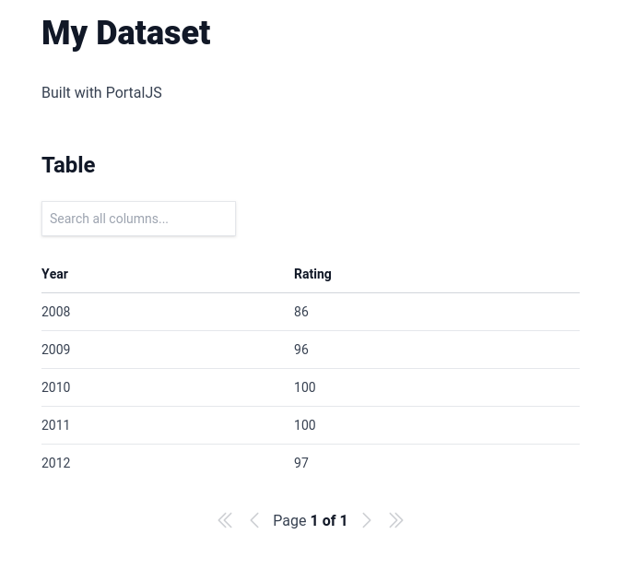Click the 'Page 1 of 1' indicator
635x570 pixels.
pyautogui.click(x=310, y=520)
